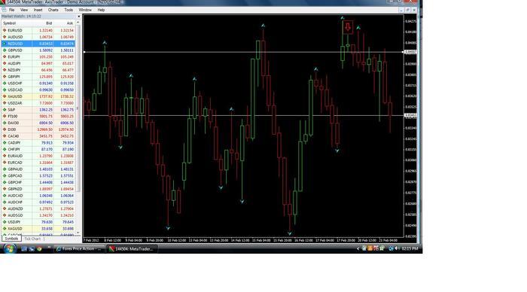Viewport: 527px width, 292px height.
Task: Switch to the Forex Price Action taskbar window
Action: pos(79,249)
